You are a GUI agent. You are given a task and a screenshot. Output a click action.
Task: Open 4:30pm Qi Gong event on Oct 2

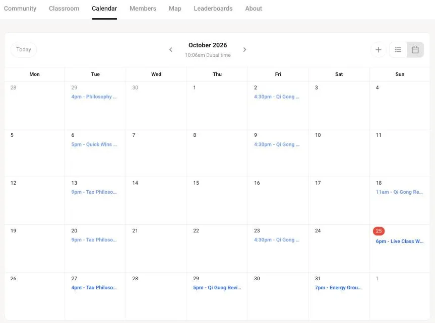[277, 97]
